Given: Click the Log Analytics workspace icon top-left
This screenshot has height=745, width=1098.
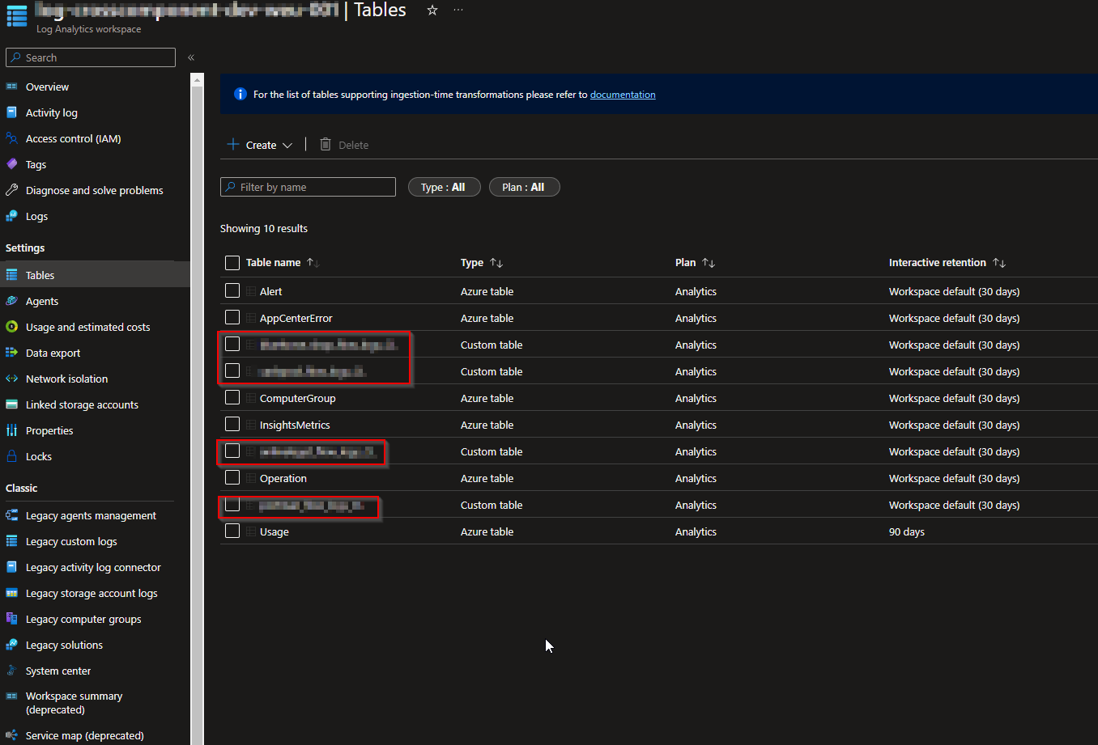Looking at the screenshot, I should [16, 16].
